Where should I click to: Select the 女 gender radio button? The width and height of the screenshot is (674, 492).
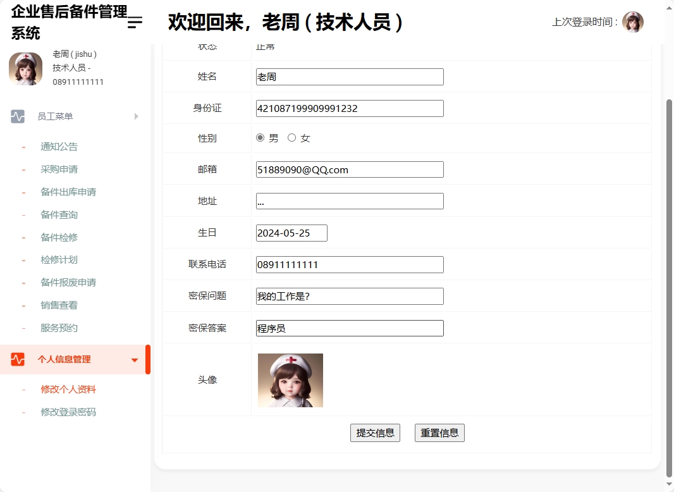point(290,137)
